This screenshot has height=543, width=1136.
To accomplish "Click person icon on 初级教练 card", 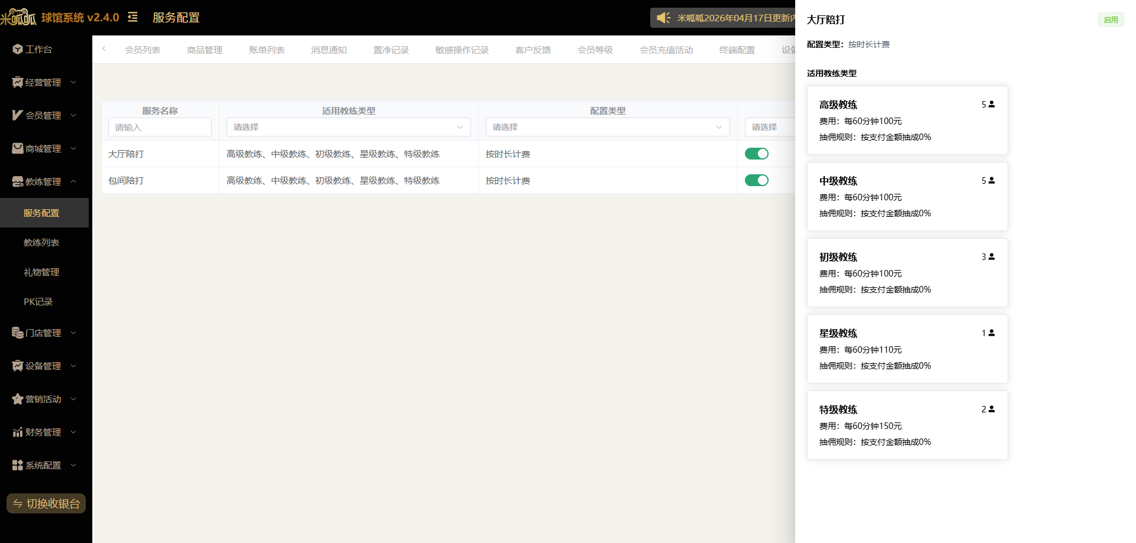I will click(992, 256).
